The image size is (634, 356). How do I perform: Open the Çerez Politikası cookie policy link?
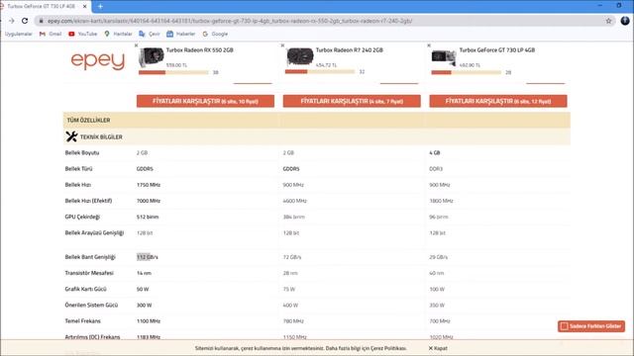point(388,348)
